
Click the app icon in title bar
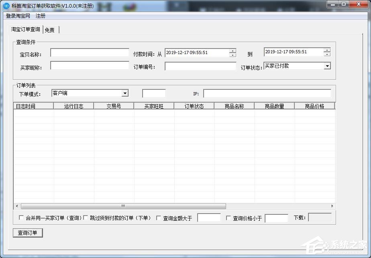[x=6, y=6]
